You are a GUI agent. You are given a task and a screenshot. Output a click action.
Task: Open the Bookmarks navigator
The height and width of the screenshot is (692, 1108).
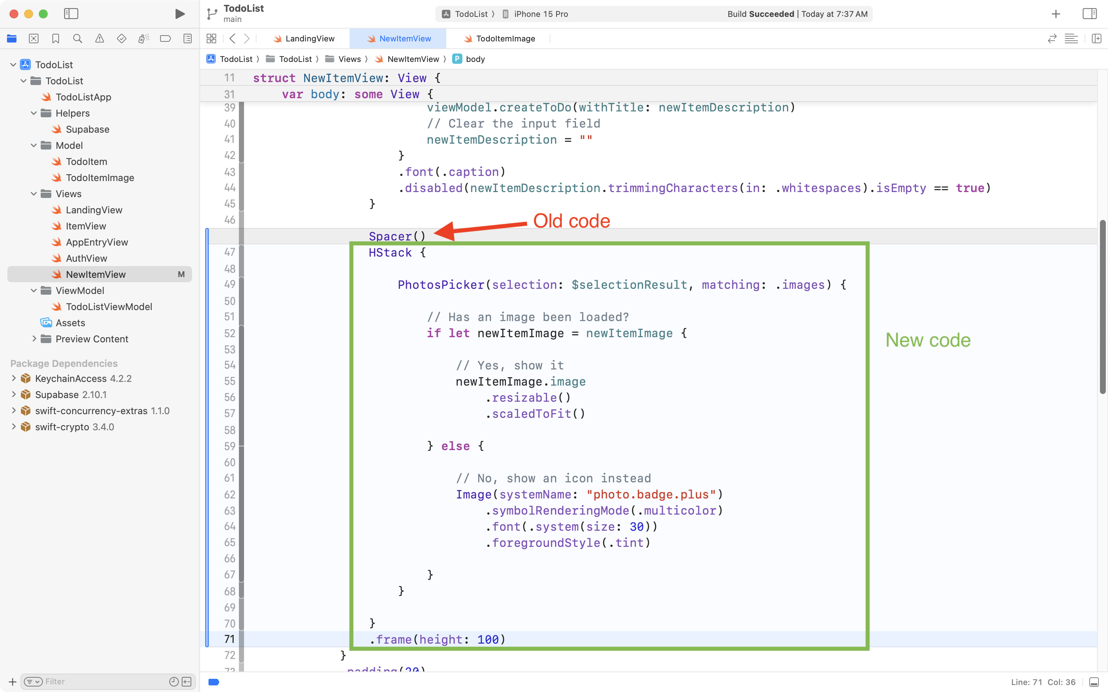coord(56,38)
